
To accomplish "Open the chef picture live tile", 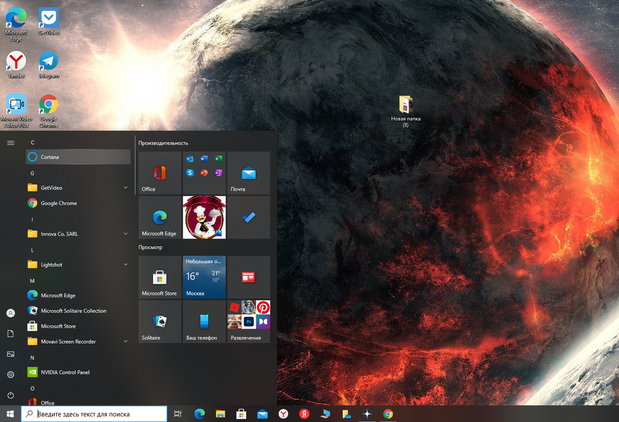I will click(x=204, y=217).
